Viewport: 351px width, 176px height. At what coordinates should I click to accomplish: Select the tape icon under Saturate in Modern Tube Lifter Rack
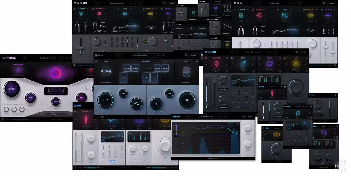click(x=82, y=14)
